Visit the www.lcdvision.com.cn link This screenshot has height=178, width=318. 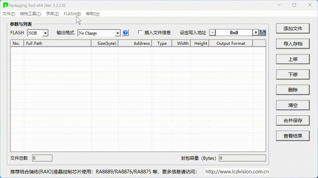pyautogui.click(x=237, y=172)
